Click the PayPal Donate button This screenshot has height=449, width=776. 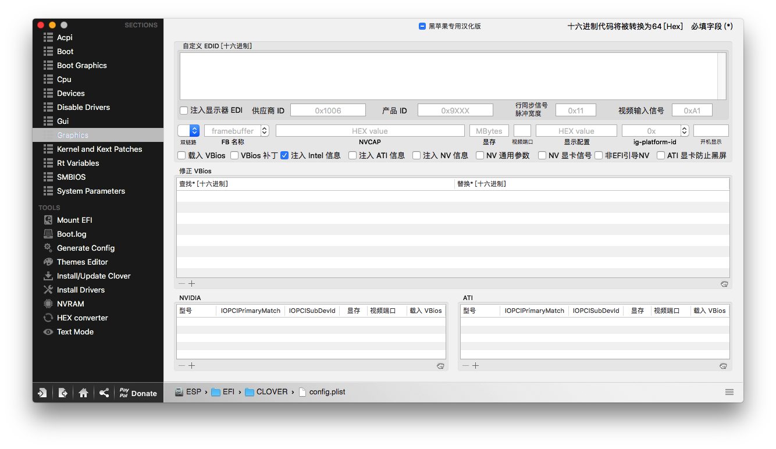pyautogui.click(x=138, y=393)
